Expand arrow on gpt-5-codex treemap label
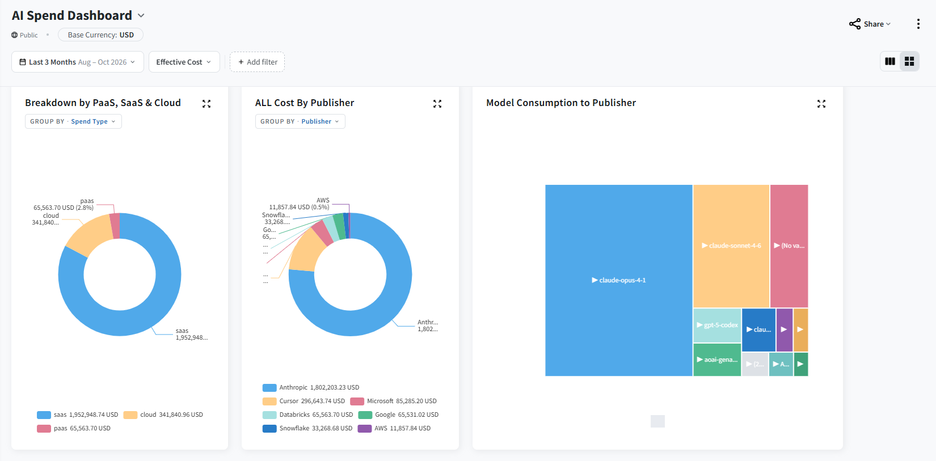Image resolution: width=936 pixels, height=461 pixels. (699, 325)
